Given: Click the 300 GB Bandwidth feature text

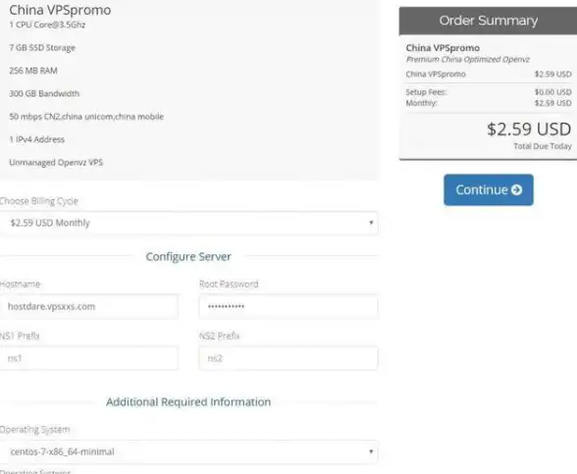Looking at the screenshot, I should (x=44, y=93).
